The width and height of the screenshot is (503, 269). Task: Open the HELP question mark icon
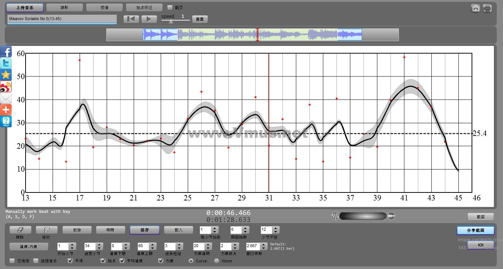click(x=6, y=121)
